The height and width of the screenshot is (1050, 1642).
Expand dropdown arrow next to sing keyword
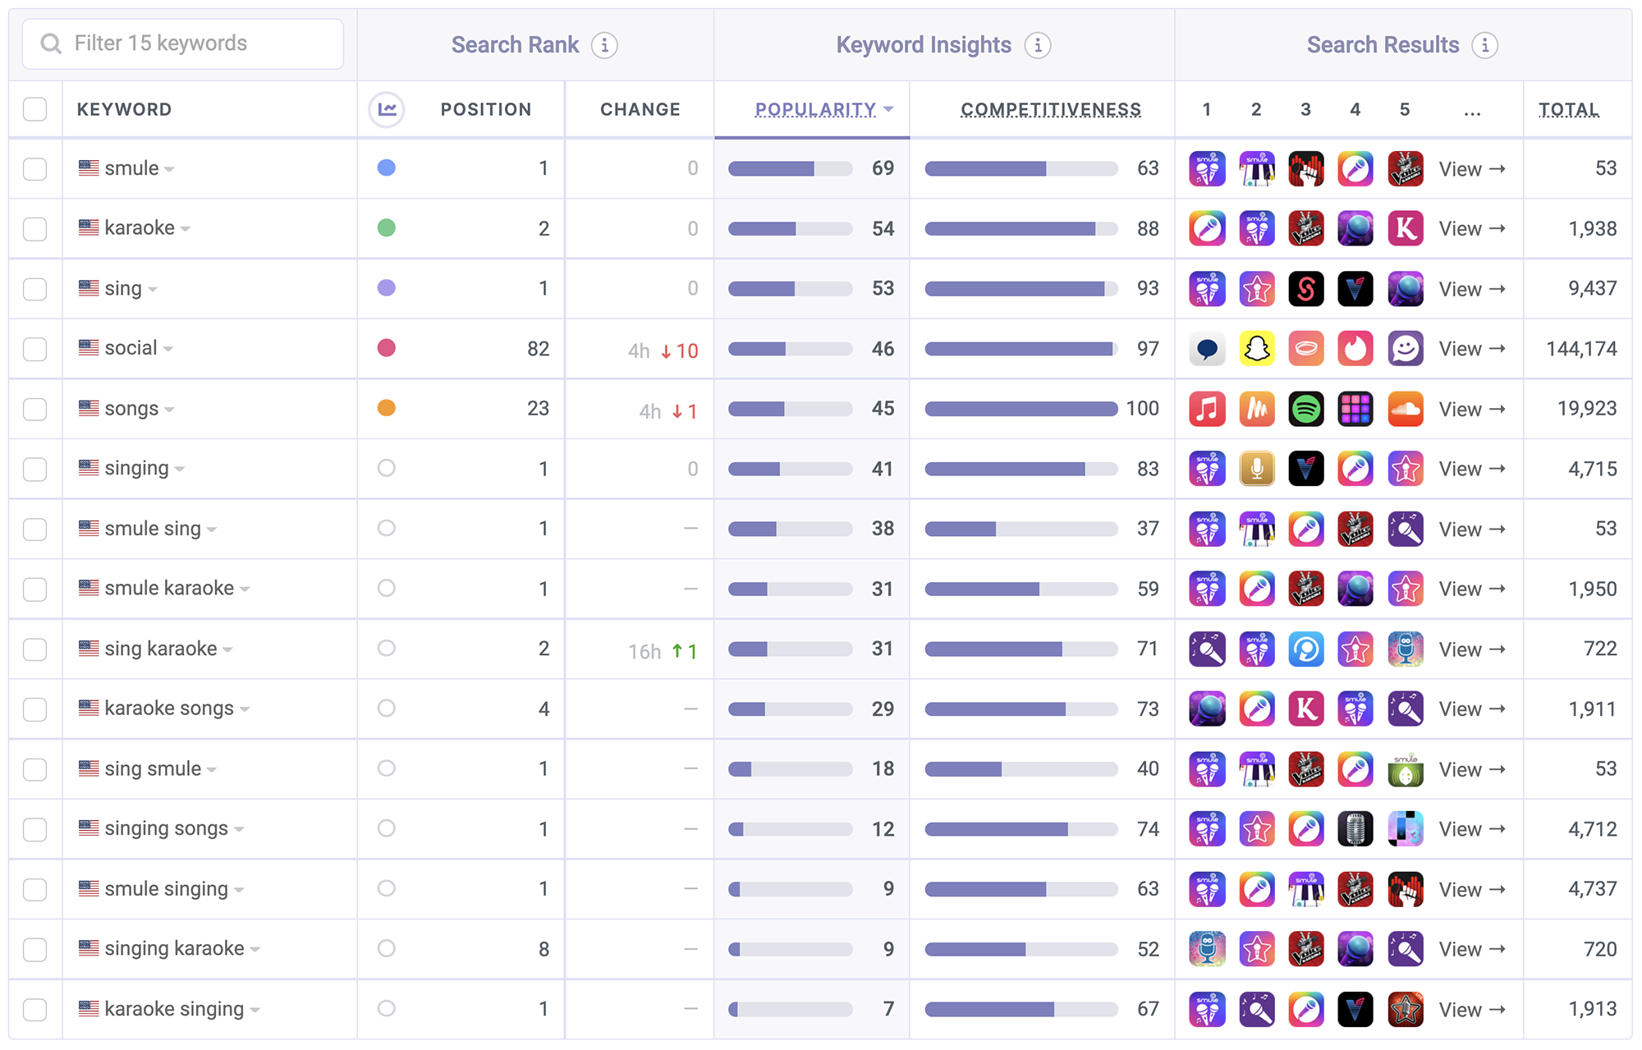coord(153,290)
